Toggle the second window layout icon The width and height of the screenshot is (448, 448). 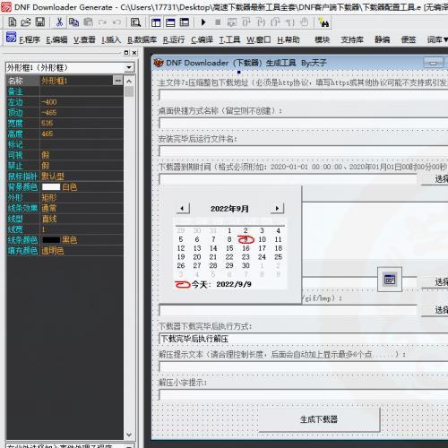[x=170, y=22]
